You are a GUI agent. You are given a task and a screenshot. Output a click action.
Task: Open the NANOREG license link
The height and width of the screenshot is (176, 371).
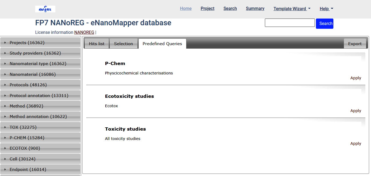pos(84,33)
